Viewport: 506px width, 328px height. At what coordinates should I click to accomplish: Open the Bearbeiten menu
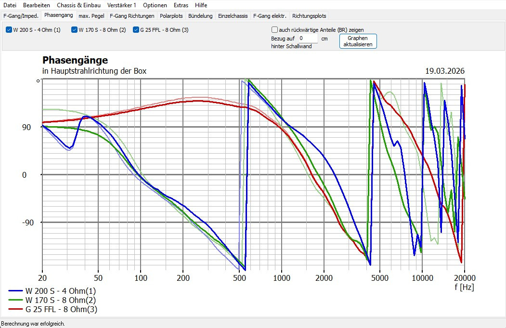tap(36, 5)
